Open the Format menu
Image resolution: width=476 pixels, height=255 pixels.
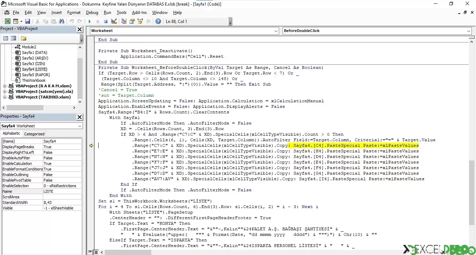coord(74,13)
